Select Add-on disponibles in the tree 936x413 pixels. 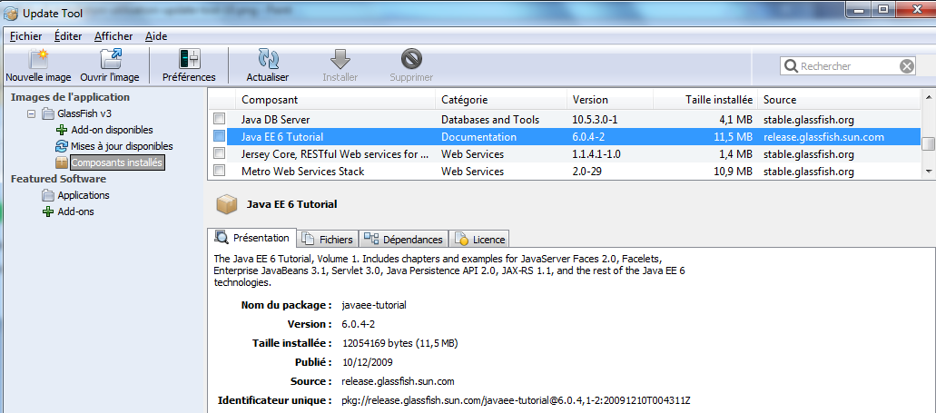(112, 130)
